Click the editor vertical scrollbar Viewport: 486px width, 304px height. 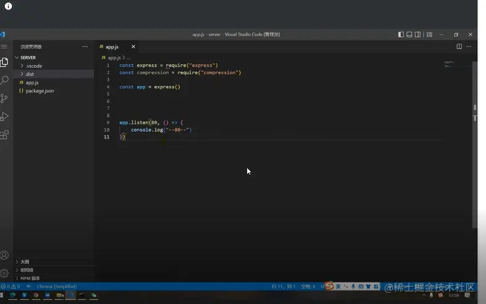pyautogui.click(x=474, y=144)
